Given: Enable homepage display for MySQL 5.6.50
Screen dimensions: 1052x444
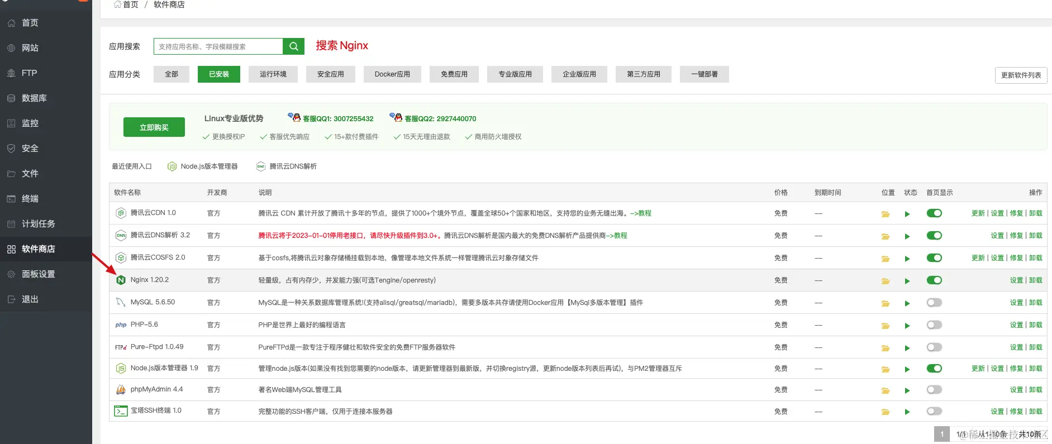Looking at the screenshot, I should (x=934, y=302).
